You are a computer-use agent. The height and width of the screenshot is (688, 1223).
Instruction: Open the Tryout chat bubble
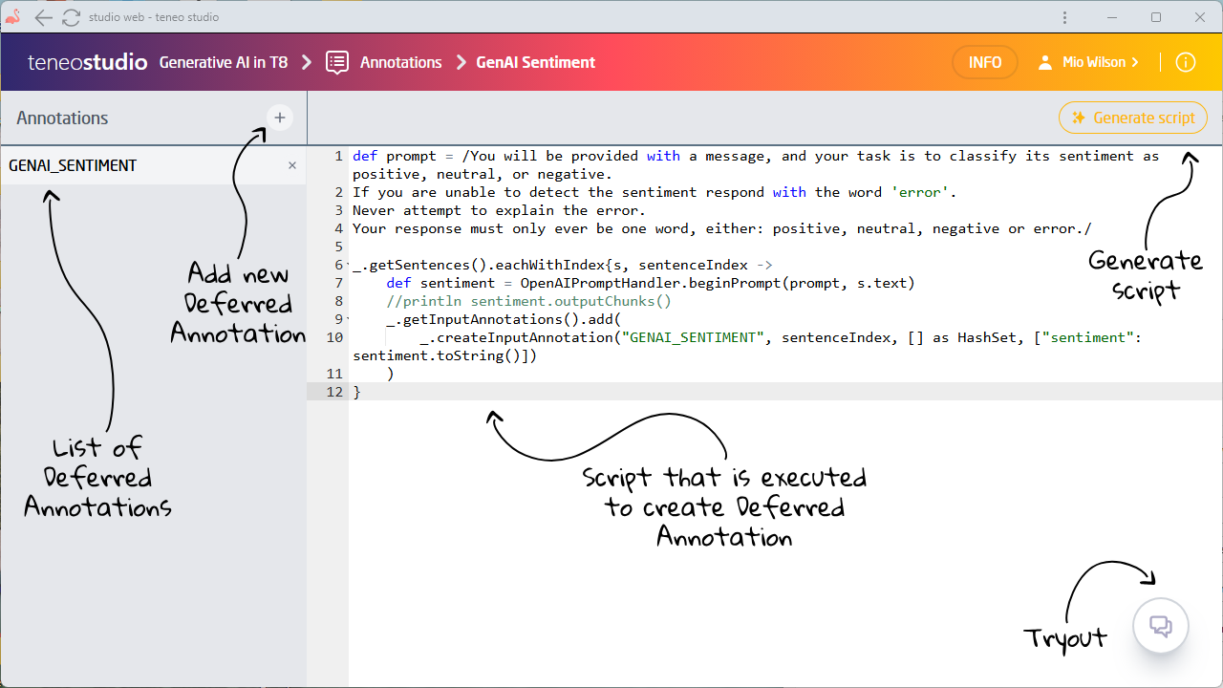[x=1160, y=627]
